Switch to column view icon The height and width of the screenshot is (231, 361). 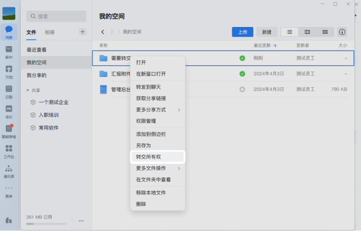point(307,32)
